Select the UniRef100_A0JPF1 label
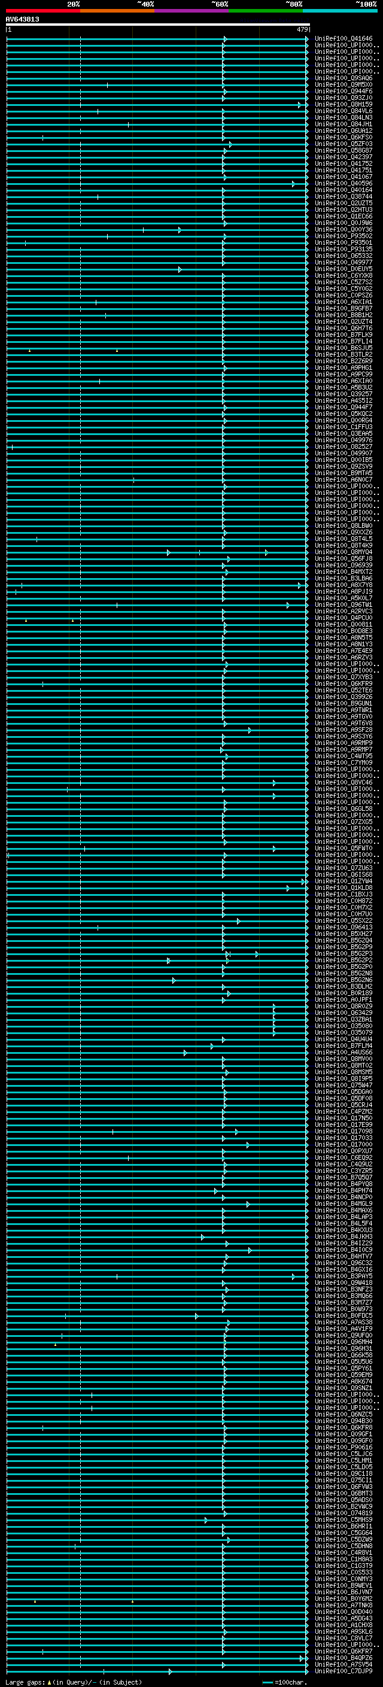Screen dimensions: 383x1687 coord(344,999)
